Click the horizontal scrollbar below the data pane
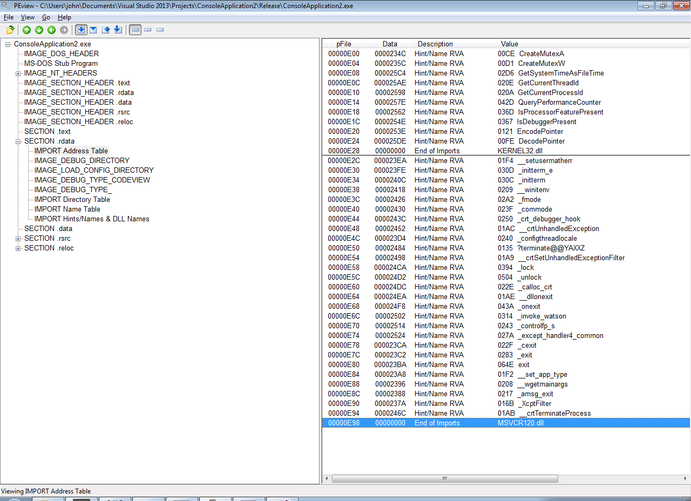The image size is (691, 501). coord(443,478)
